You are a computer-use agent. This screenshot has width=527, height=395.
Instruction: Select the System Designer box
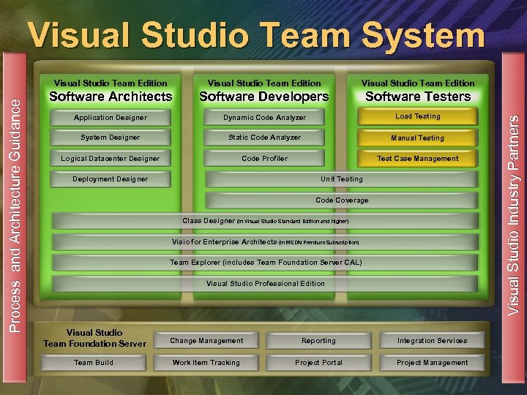111,138
